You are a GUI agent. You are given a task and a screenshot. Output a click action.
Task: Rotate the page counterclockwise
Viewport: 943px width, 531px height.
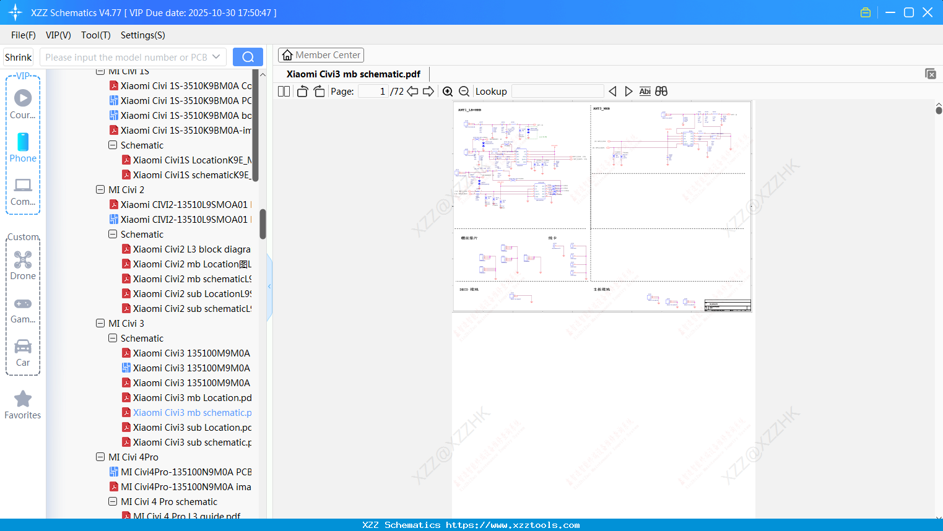click(302, 91)
